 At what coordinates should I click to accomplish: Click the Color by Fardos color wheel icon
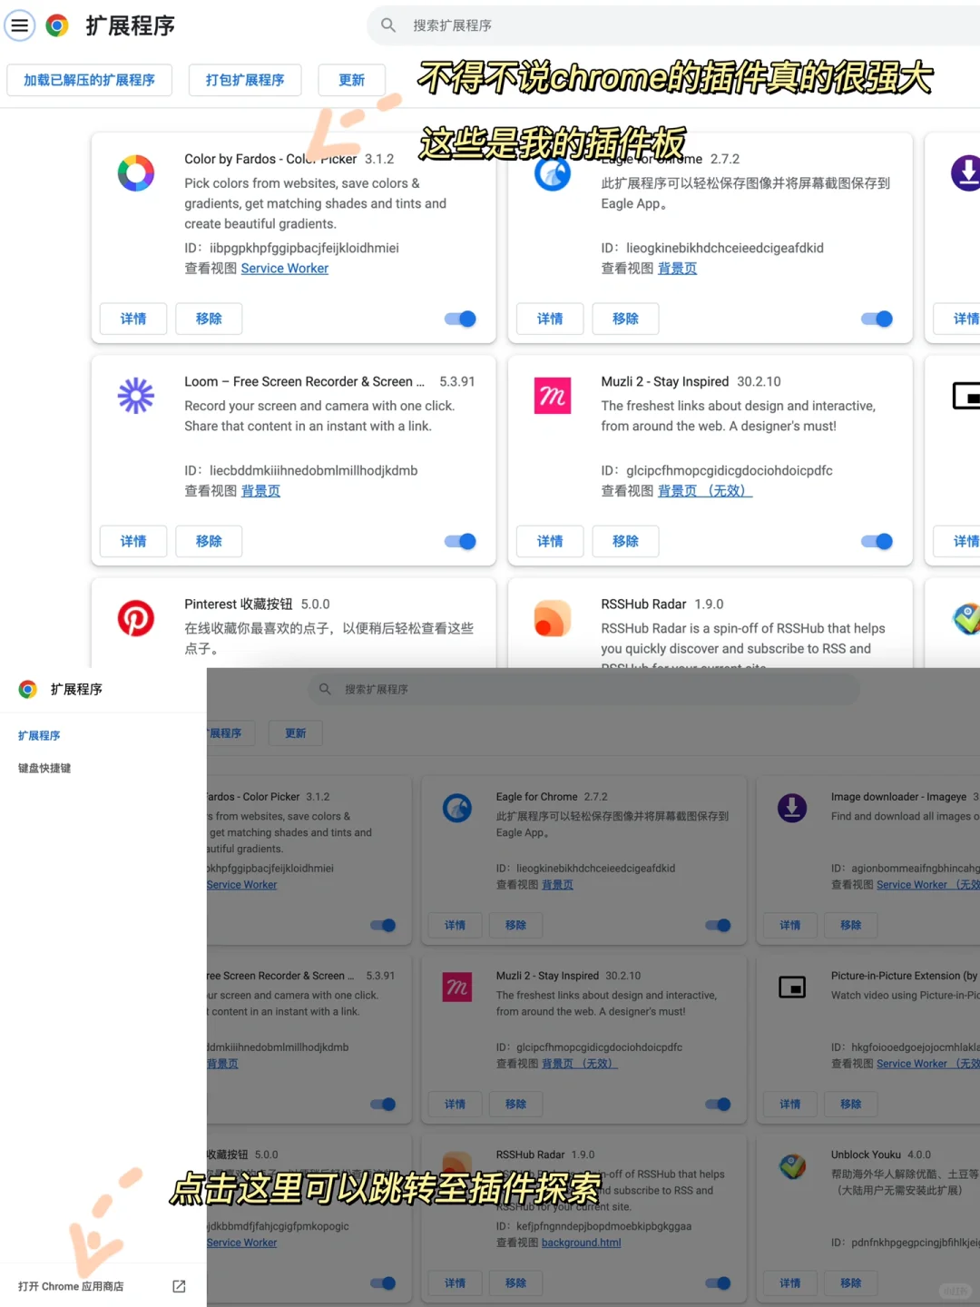pos(136,173)
